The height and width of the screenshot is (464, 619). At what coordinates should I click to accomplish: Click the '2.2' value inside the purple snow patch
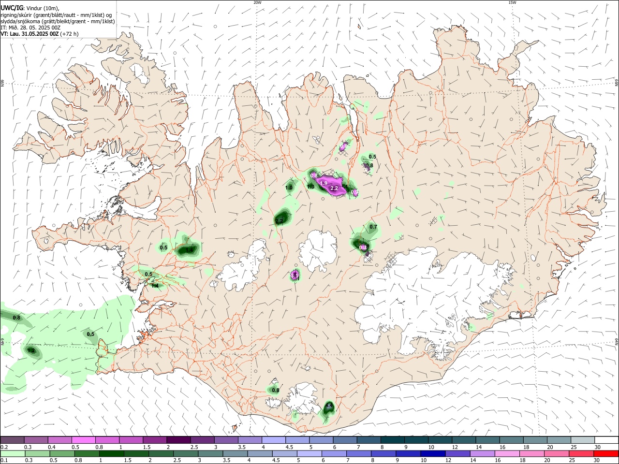coord(334,188)
